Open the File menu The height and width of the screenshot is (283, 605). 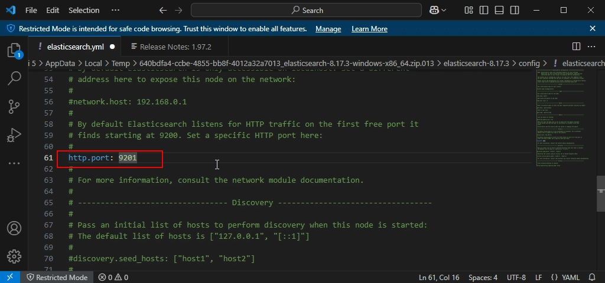pos(31,10)
